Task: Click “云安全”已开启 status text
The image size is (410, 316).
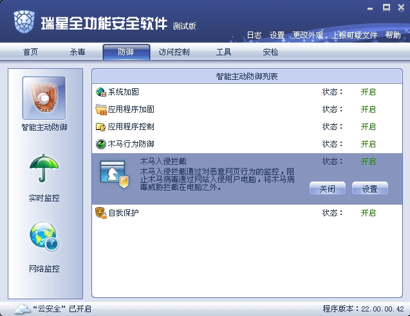Action: [62, 309]
